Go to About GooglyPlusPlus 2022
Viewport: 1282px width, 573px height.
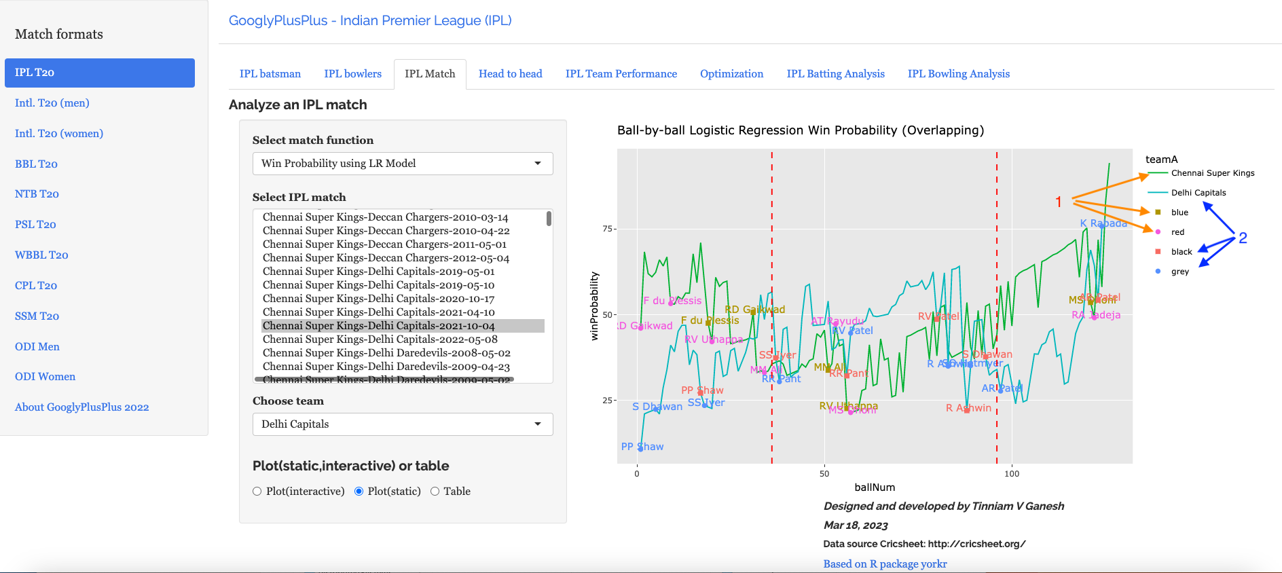(82, 407)
